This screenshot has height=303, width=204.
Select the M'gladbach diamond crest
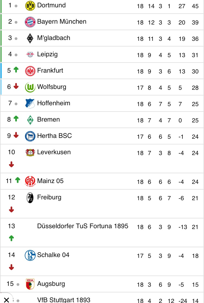[x=30, y=38]
